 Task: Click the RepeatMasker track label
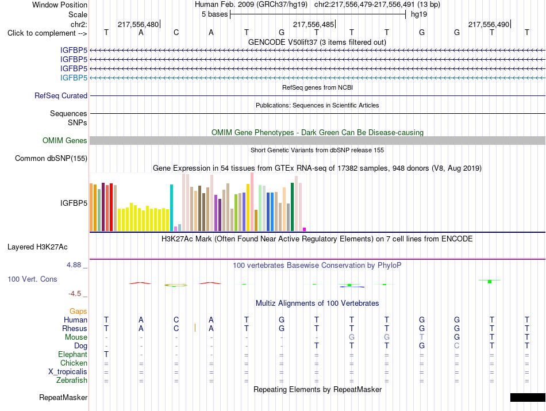click(x=63, y=397)
